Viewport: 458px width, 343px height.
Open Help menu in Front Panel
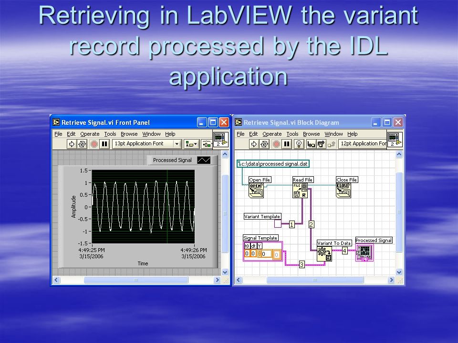[170, 134]
